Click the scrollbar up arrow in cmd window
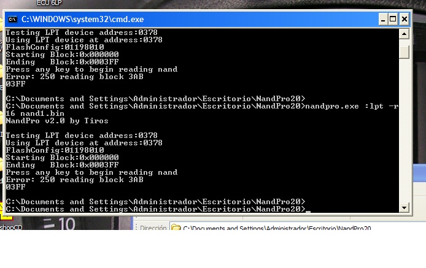This screenshot has width=426, height=268. pos(404,34)
